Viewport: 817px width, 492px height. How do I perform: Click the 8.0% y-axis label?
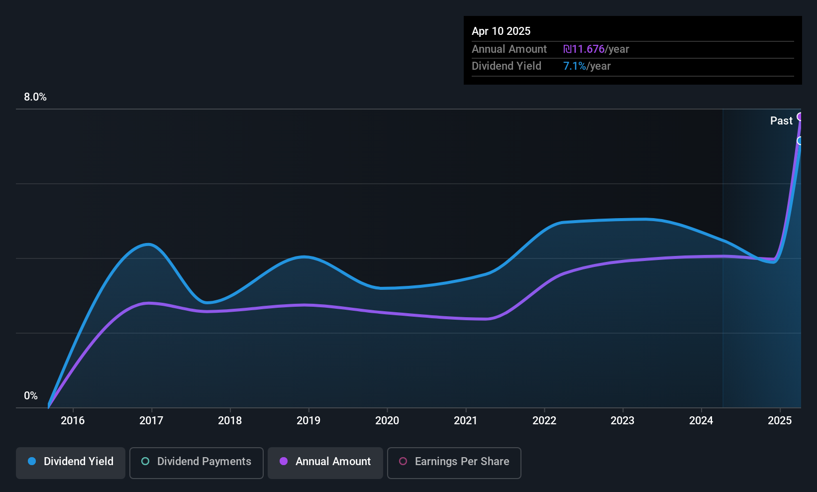point(35,97)
